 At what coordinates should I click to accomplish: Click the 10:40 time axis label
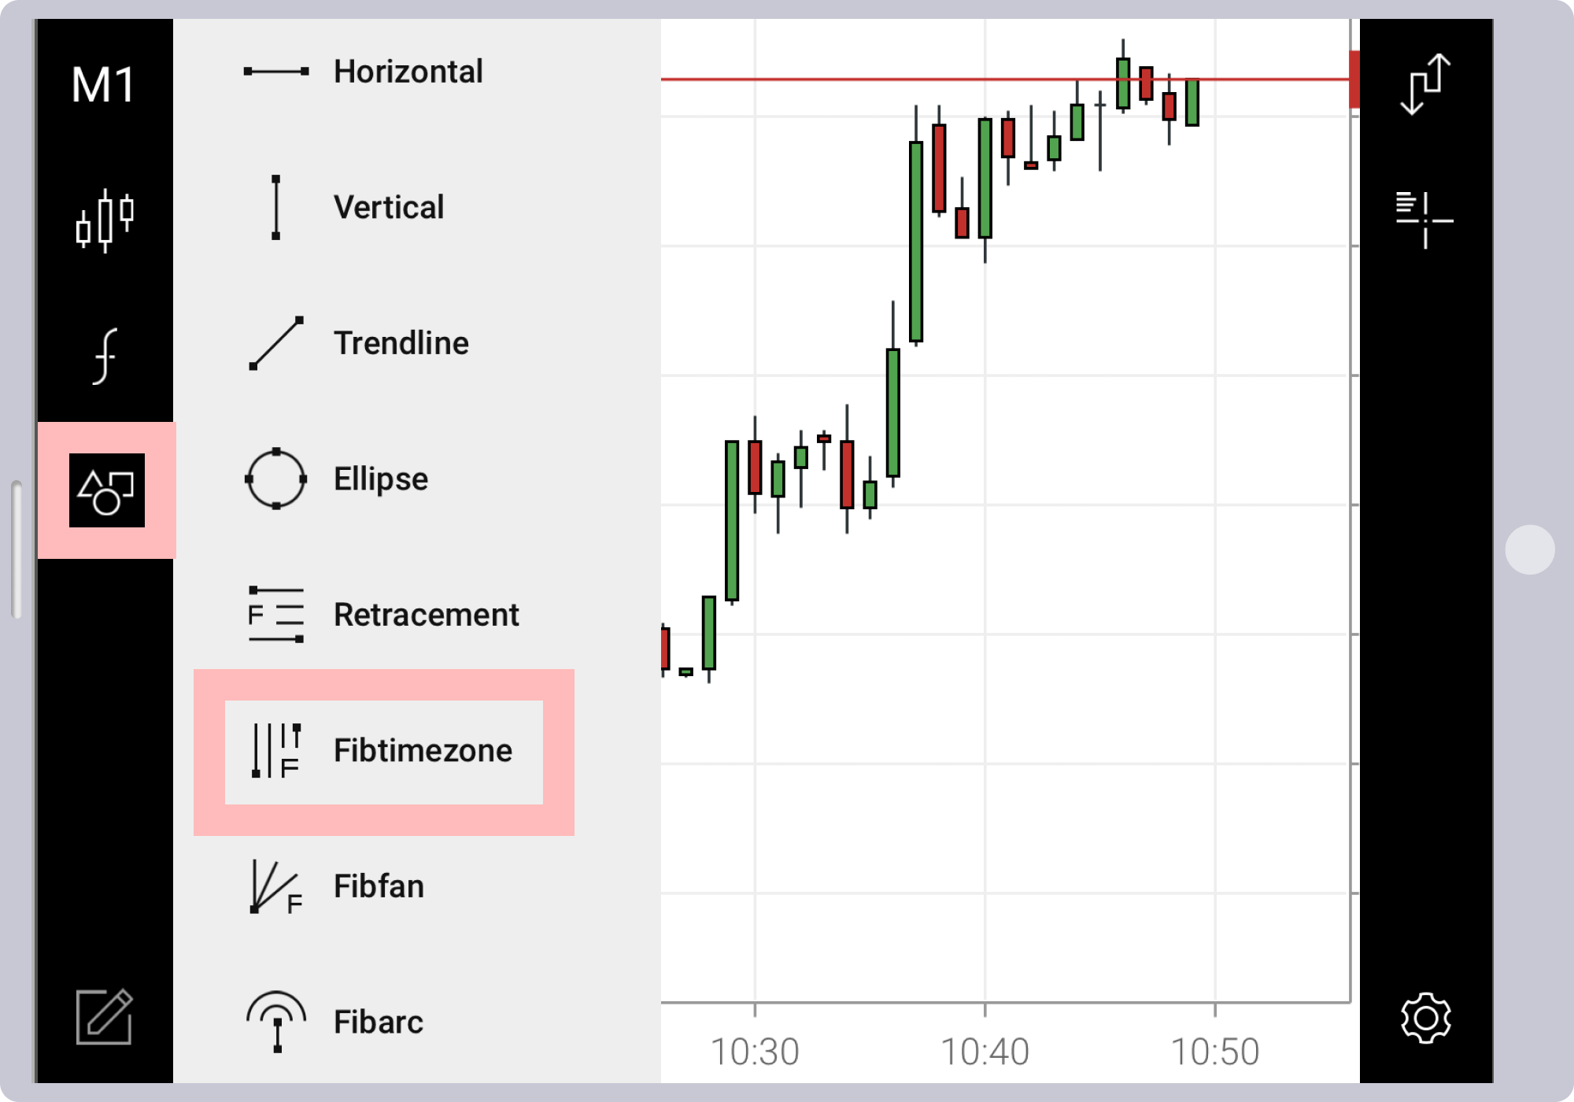point(985,1052)
